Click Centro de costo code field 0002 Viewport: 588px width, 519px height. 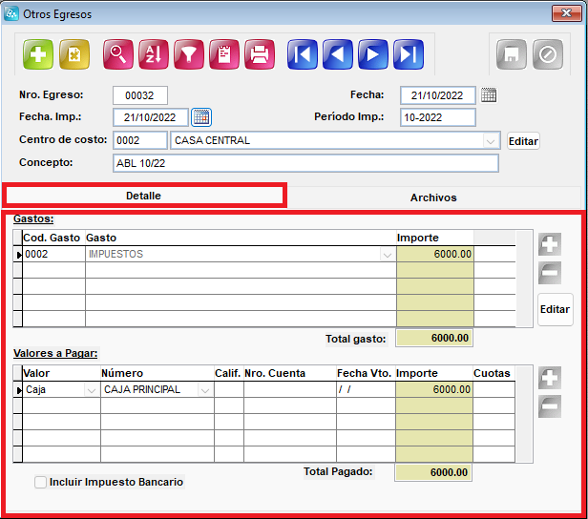click(140, 140)
